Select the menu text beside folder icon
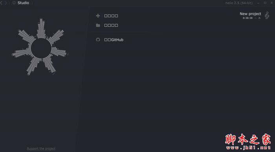The width and height of the screenshot is (275, 152). [111, 25]
